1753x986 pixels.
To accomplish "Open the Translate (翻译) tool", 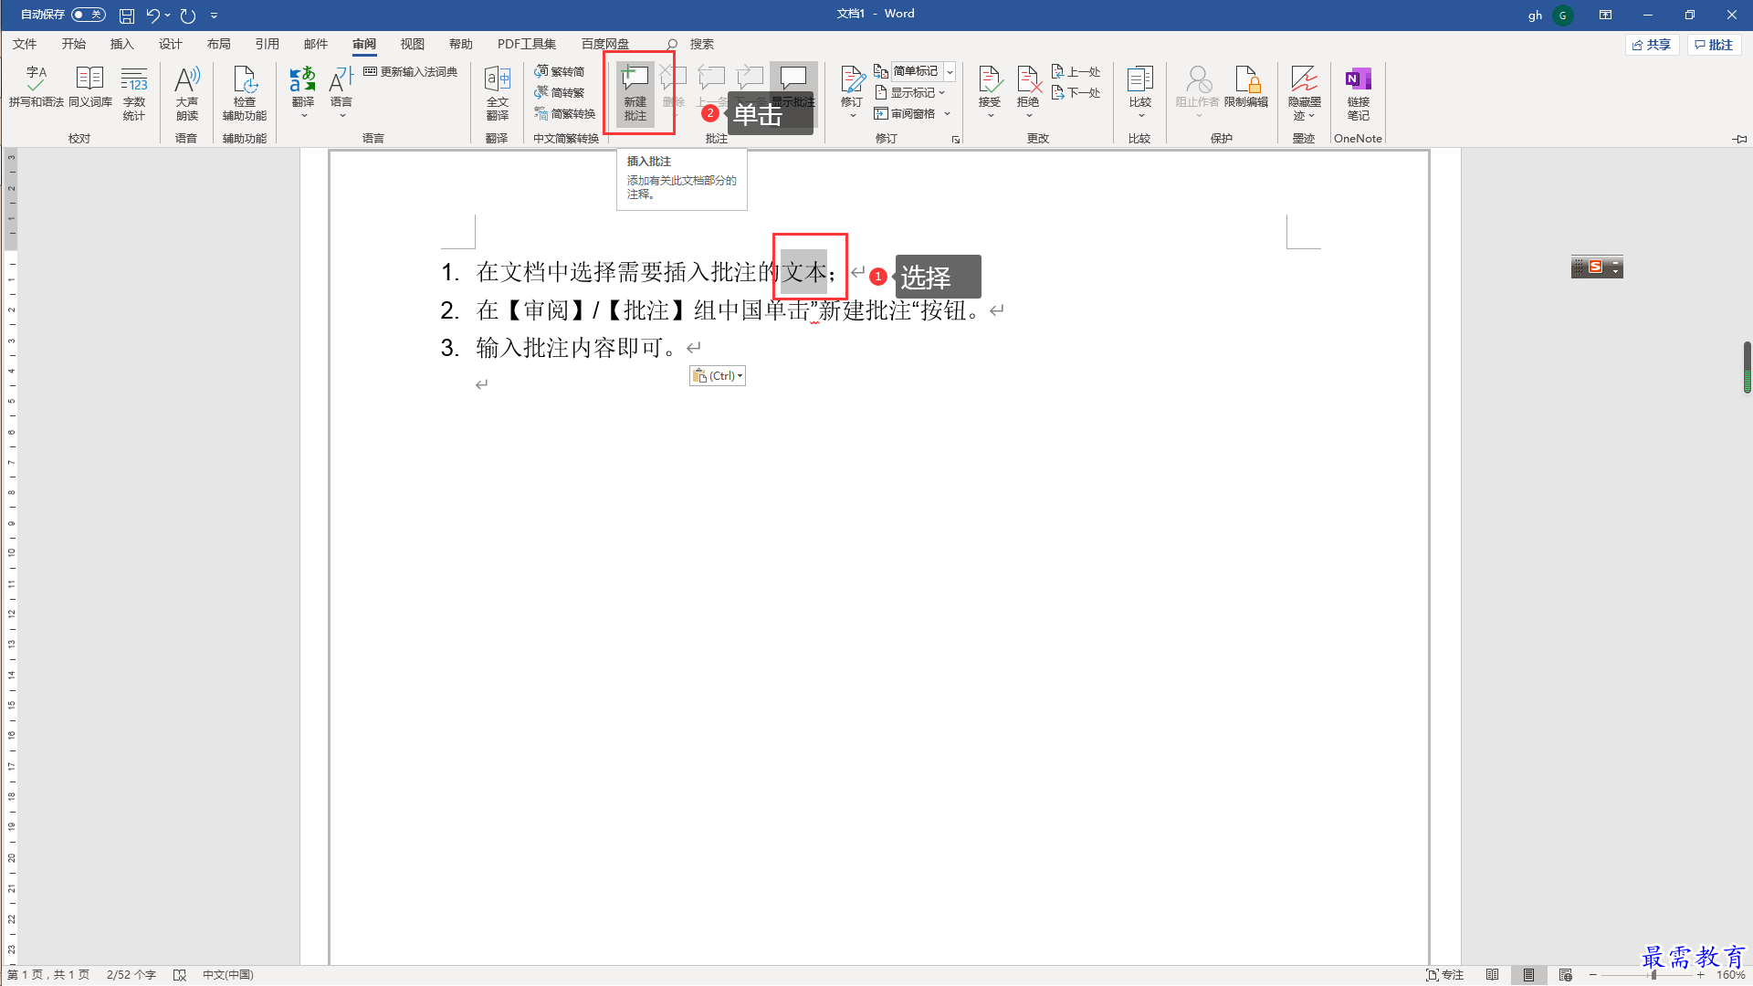I will point(303,93).
